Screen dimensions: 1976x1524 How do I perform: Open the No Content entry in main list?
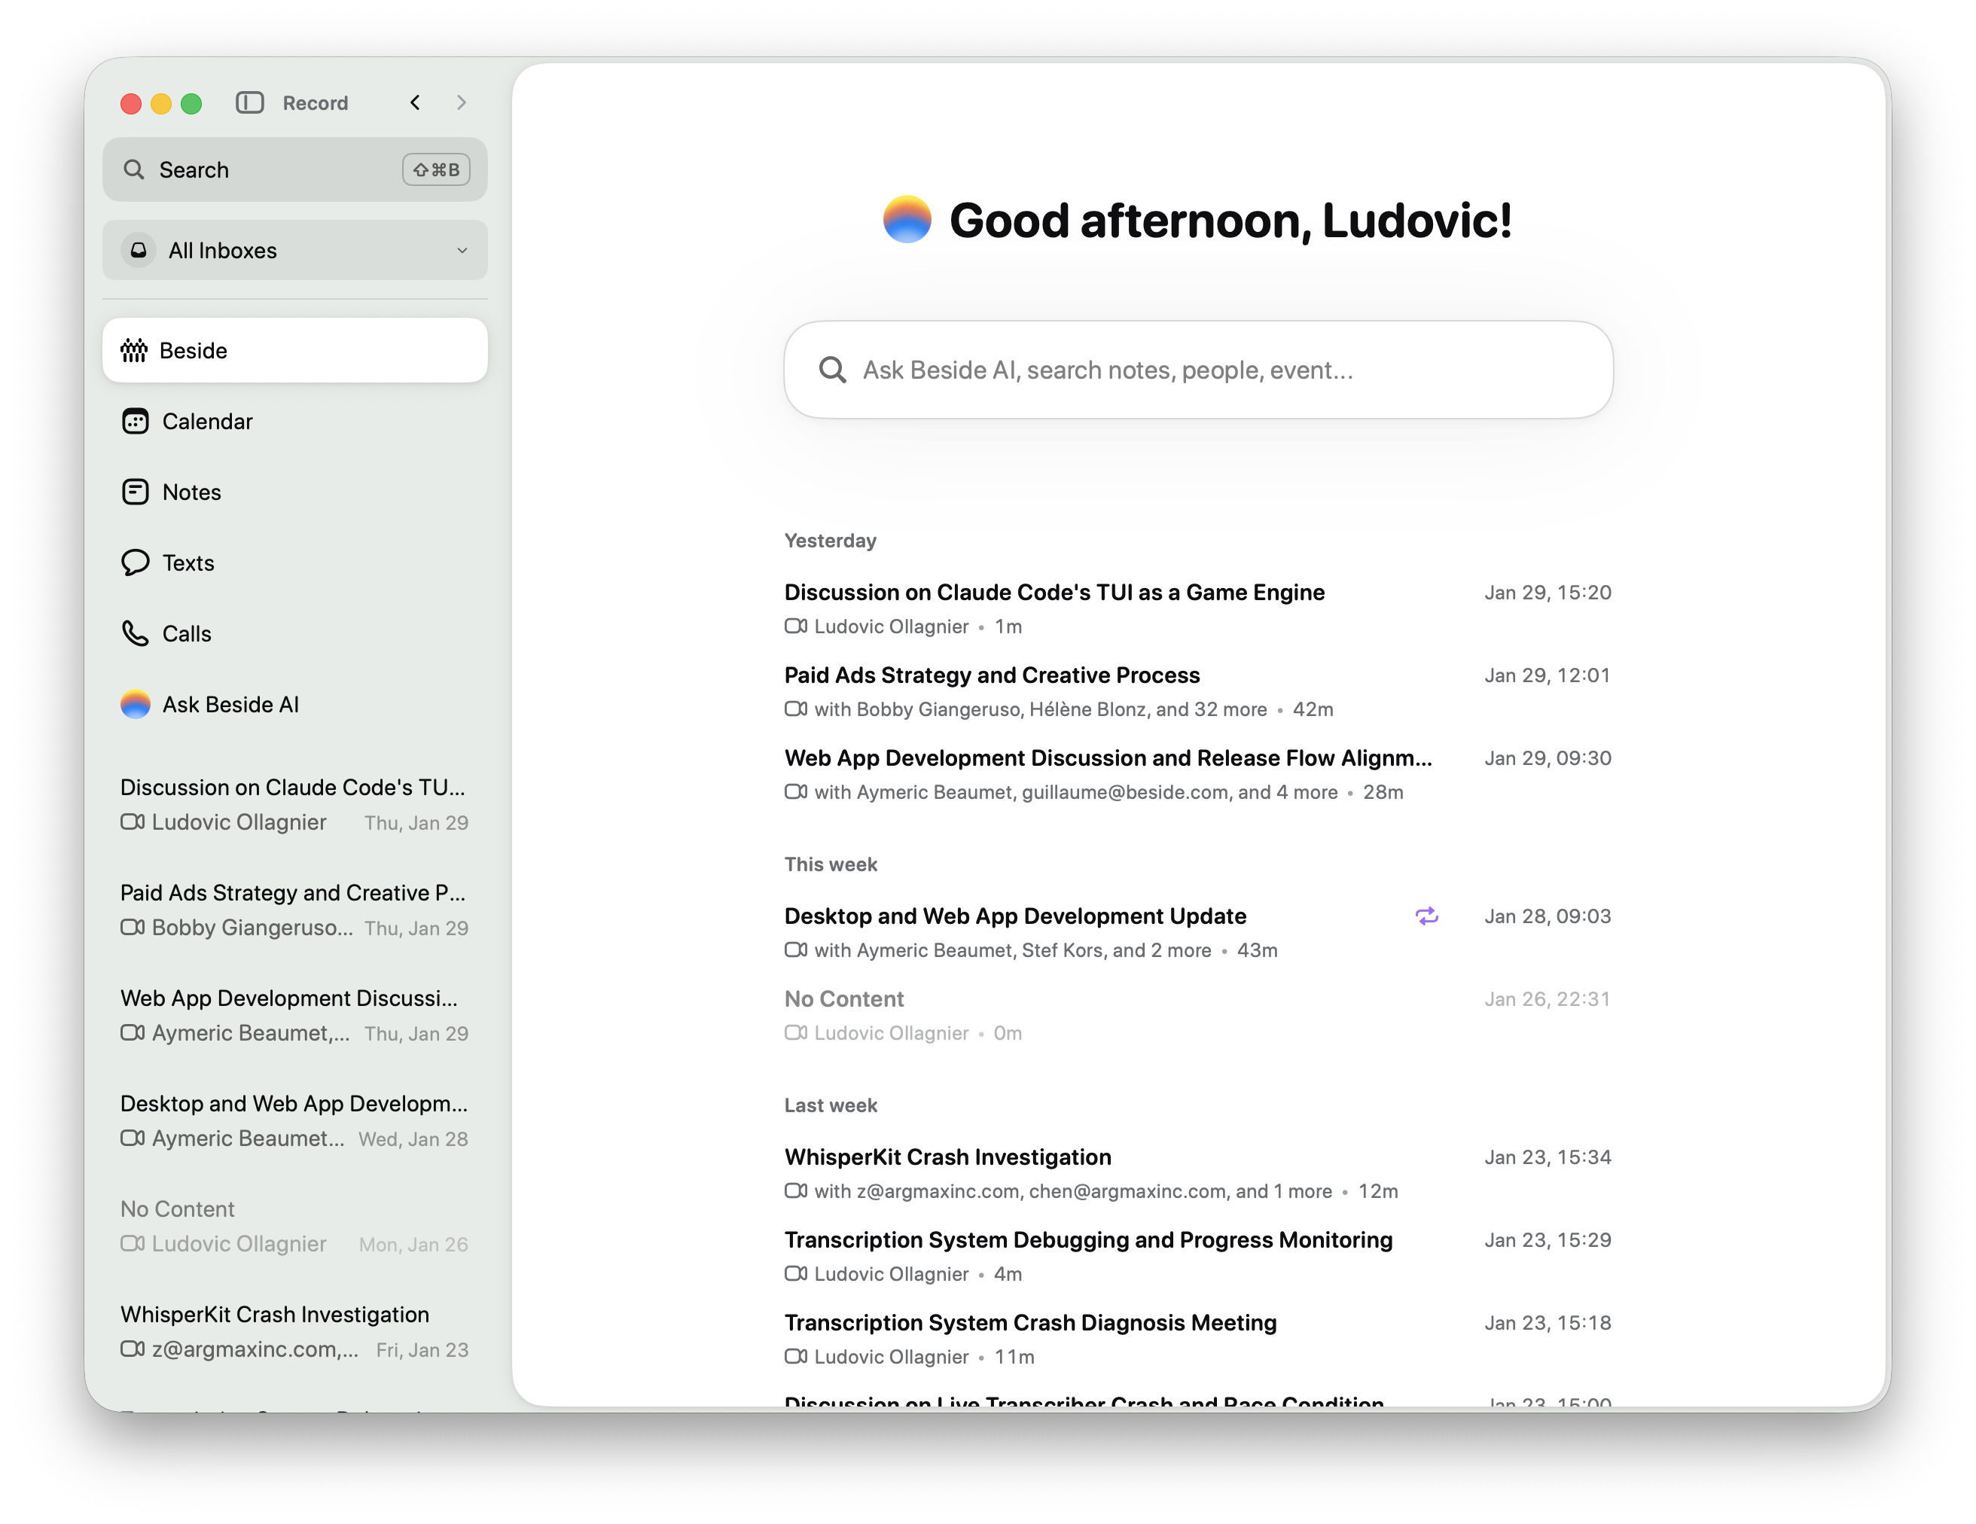pos(1198,1015)
